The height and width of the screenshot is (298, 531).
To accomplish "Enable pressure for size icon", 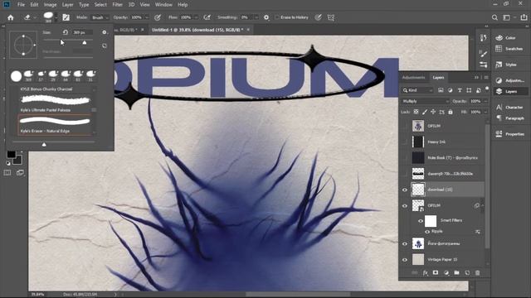I will click(318, 17).
